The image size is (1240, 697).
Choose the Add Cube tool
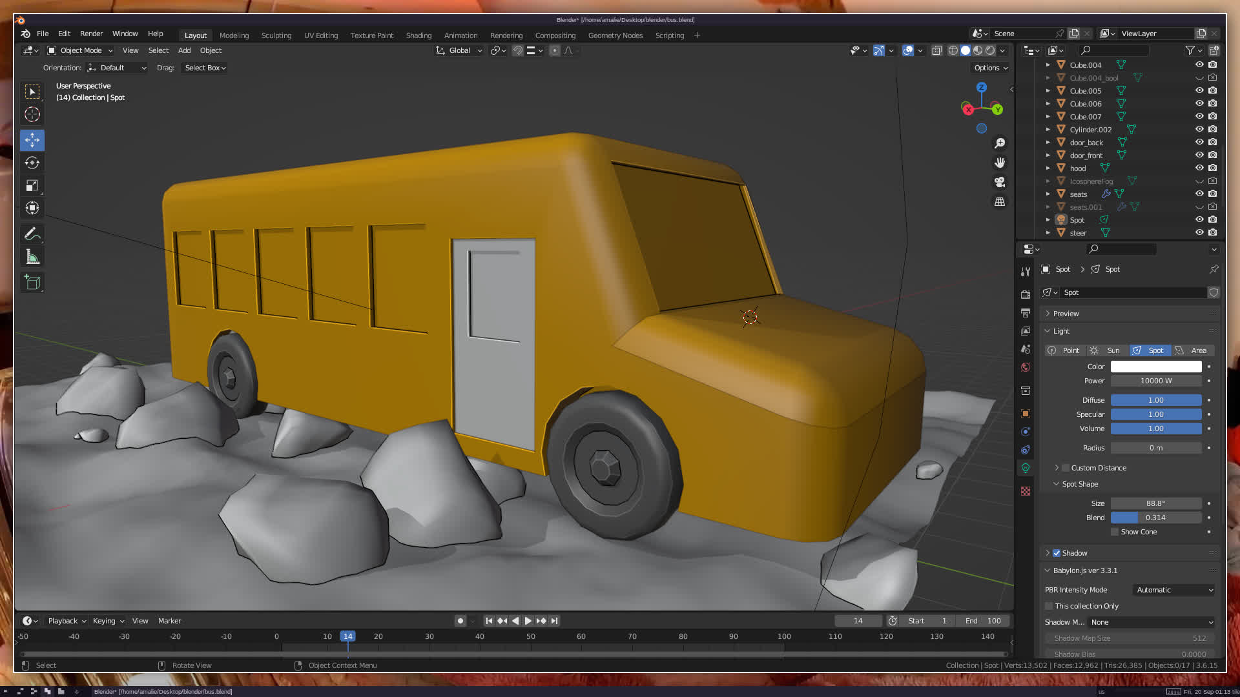point(32,282)
